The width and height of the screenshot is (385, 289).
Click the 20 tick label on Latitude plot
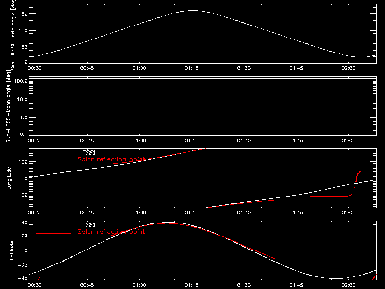coord(25,236)
